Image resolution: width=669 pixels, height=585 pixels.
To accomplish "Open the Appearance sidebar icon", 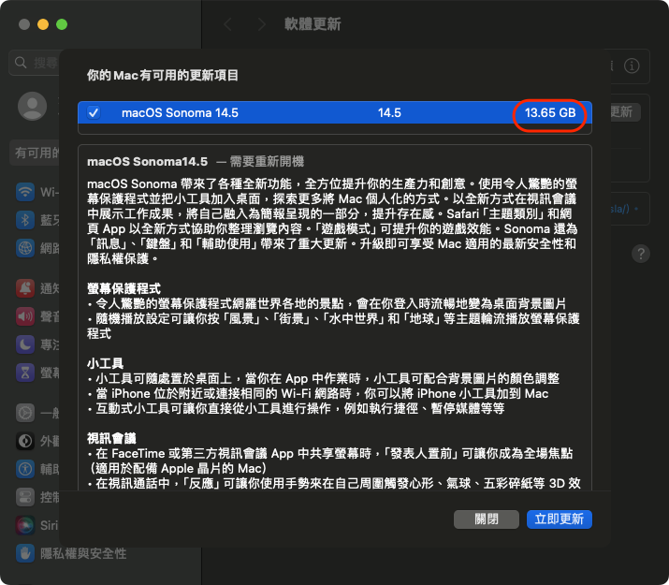I will [x=25, y=441].
